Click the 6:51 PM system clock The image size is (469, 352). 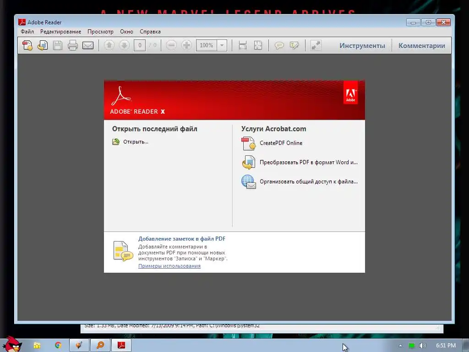coord(446,346)
